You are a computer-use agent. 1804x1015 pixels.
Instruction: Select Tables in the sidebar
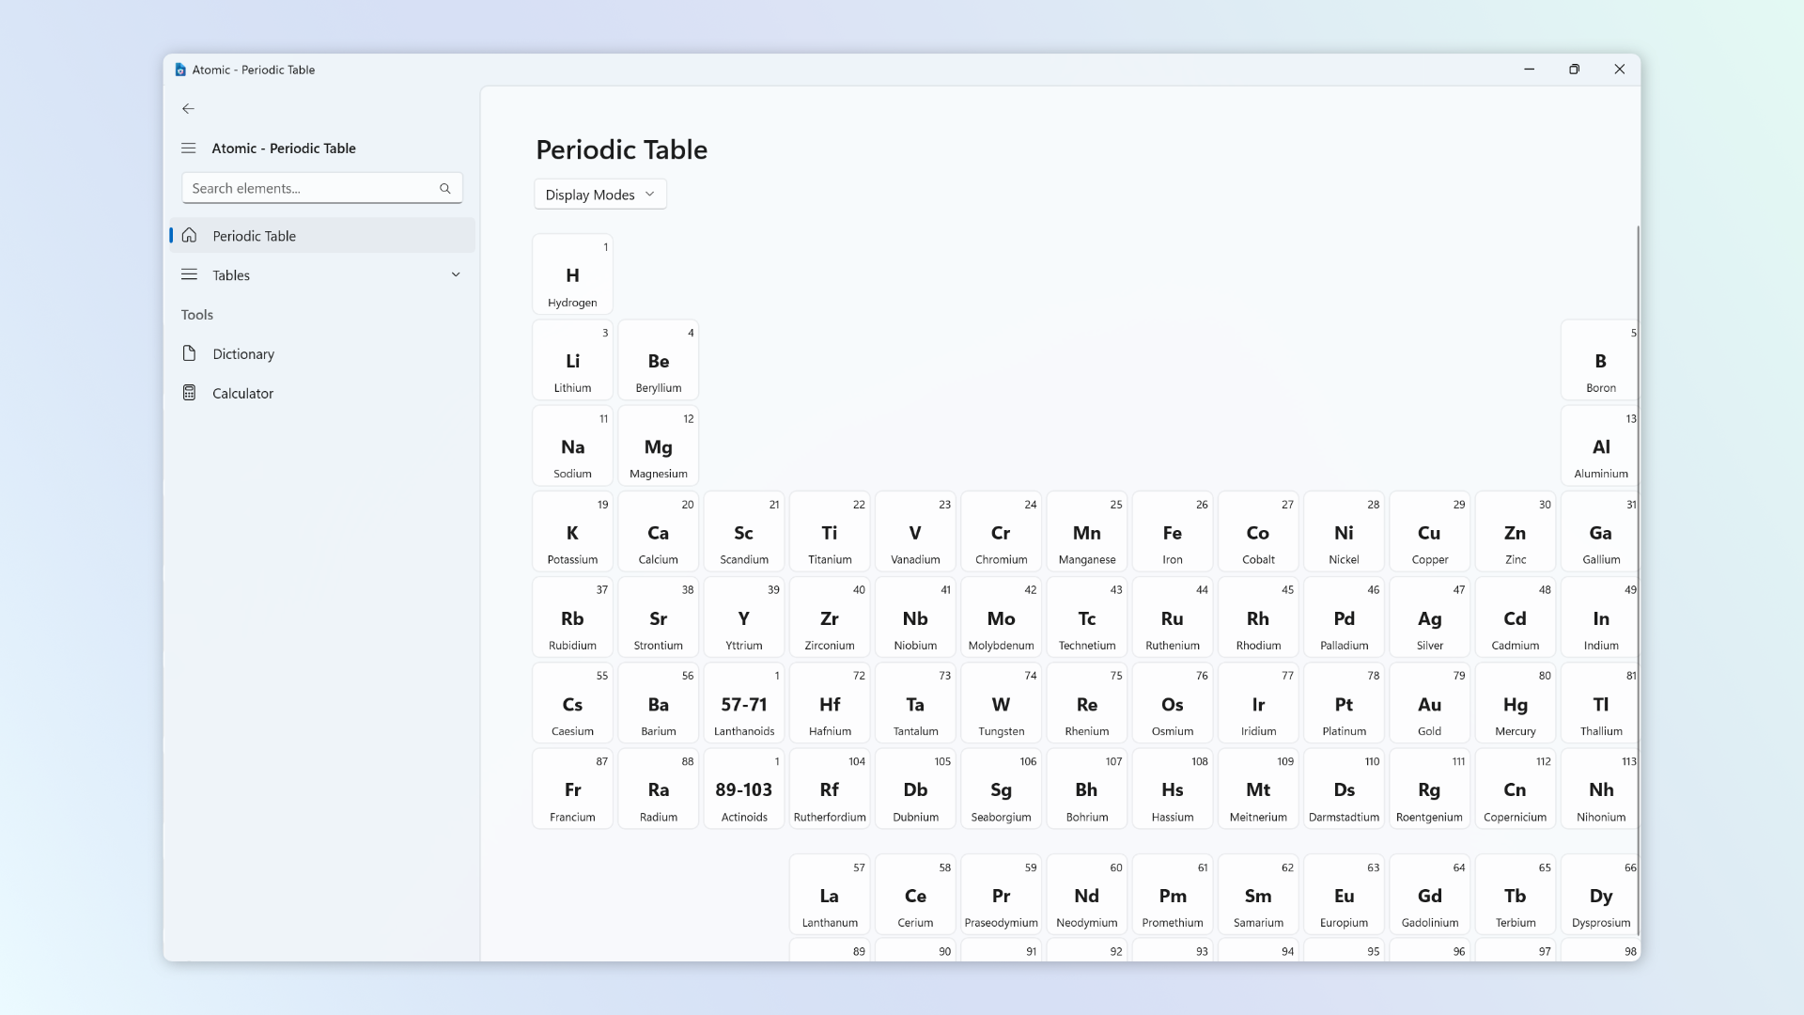coord(229,274)
